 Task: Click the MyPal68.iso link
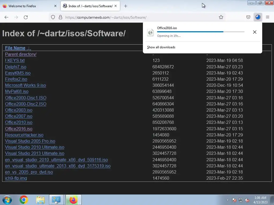click(17, 92)
